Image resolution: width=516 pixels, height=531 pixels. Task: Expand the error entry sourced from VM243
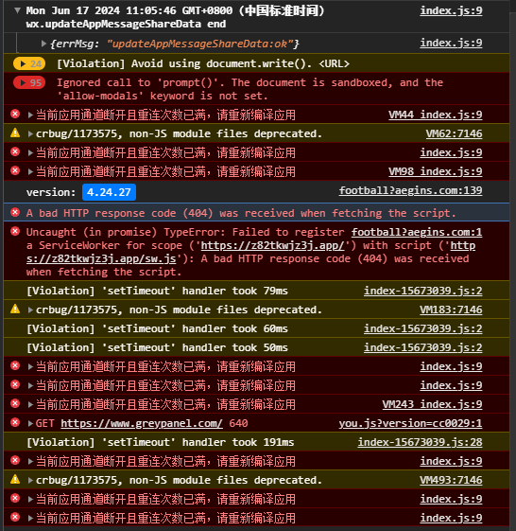[30, 405]
